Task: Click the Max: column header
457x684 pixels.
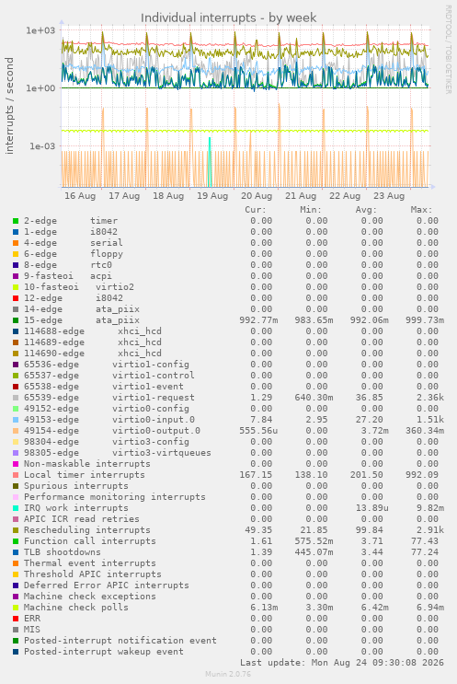Action: click(421, 210)
